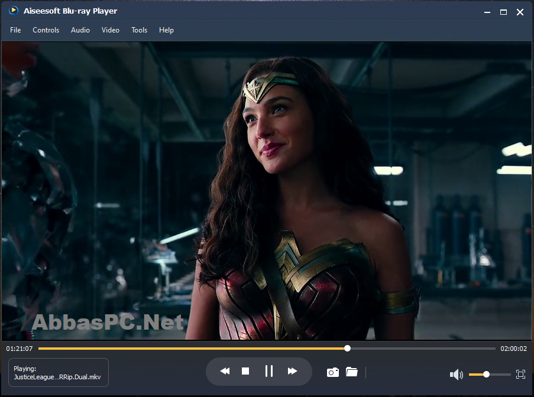Open the Tools menu
534x397 pixels.
140,30
